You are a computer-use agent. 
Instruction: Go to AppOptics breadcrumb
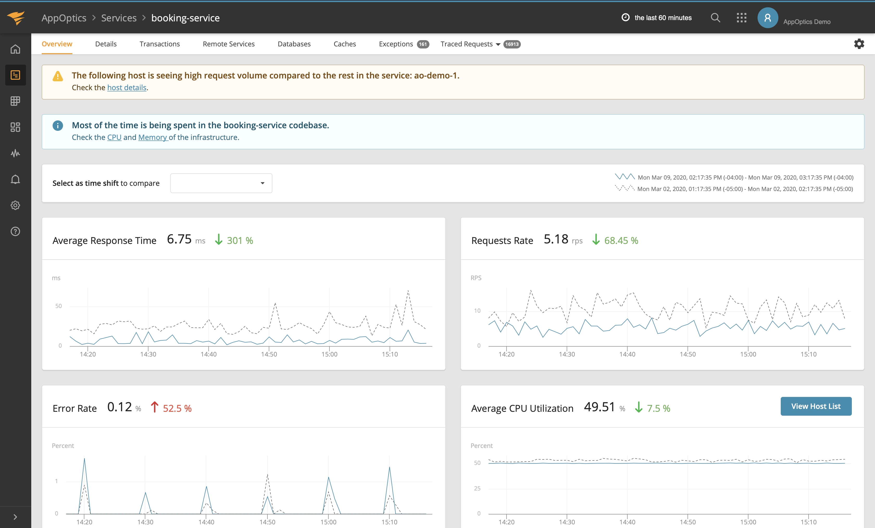pyautogui.click(x=64, y=18)
